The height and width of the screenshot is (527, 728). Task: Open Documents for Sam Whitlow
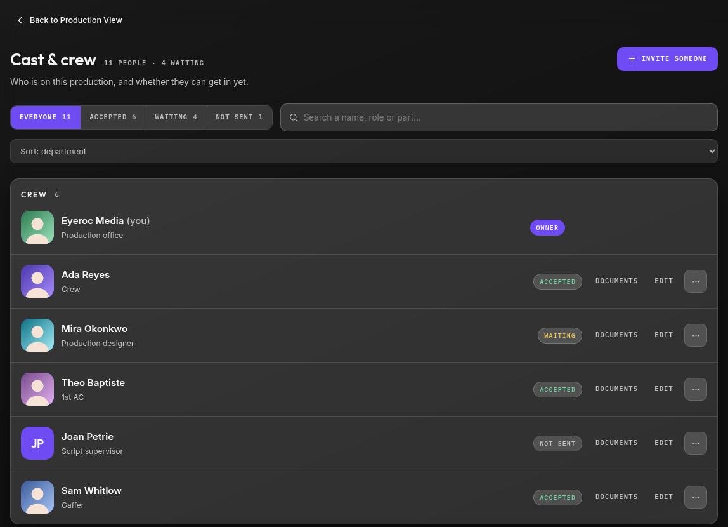[x=616, y=497]
